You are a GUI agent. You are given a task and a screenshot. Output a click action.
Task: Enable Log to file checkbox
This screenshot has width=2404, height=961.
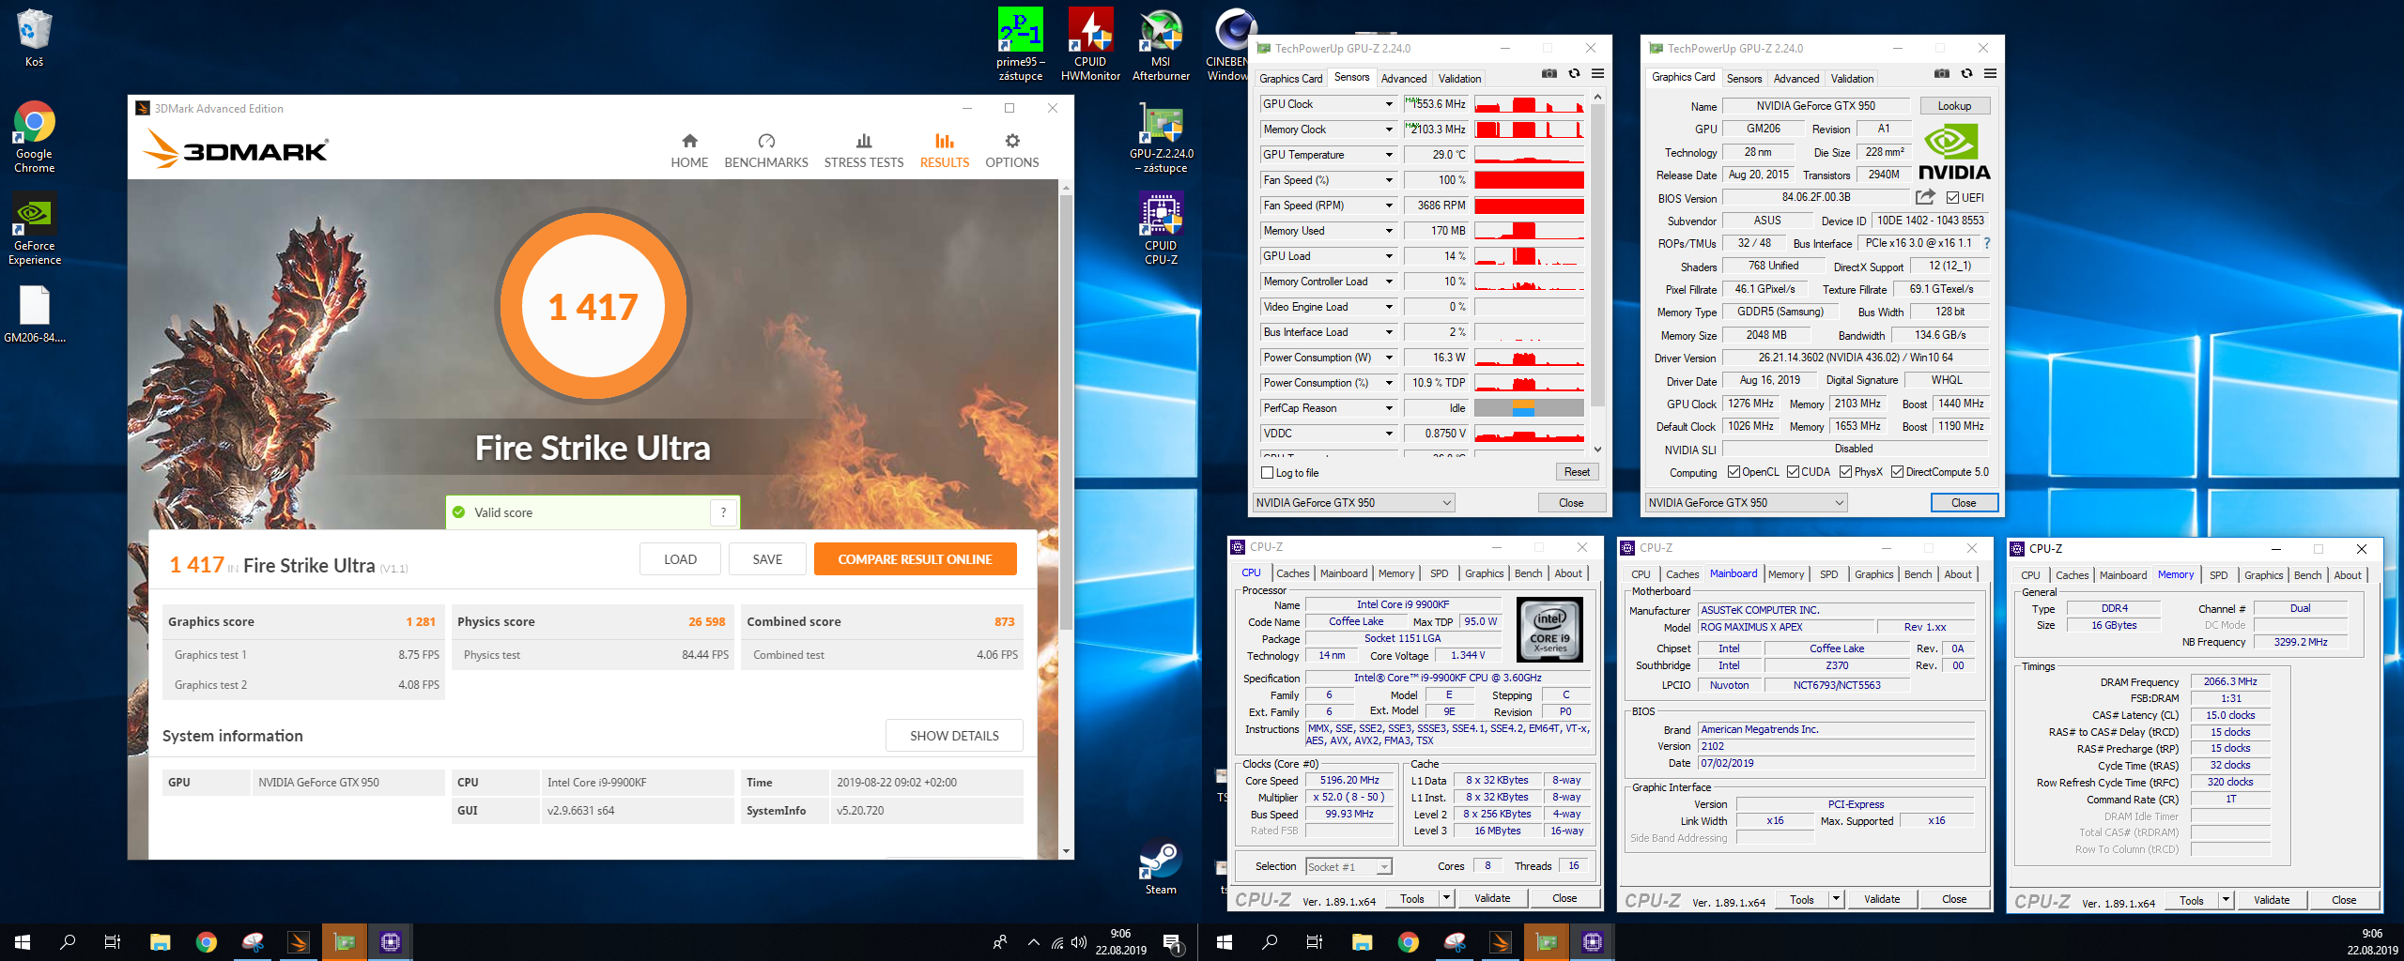tap(1268, 473)
